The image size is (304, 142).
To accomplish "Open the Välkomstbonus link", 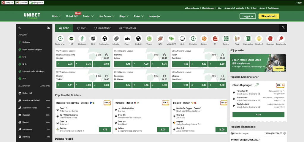I will click(192, 8).
